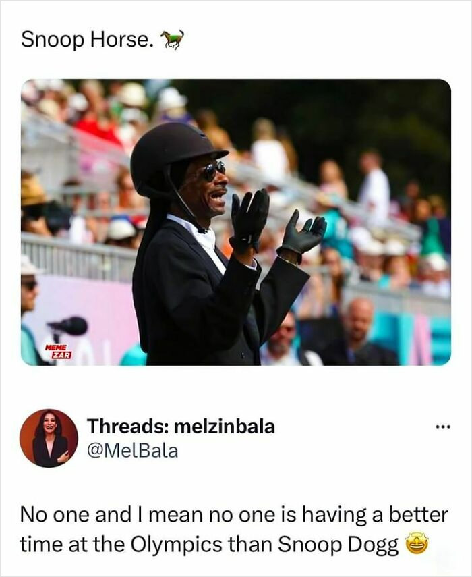
Task: Click the galloping horse emoji
Action: tap(173, 39)
